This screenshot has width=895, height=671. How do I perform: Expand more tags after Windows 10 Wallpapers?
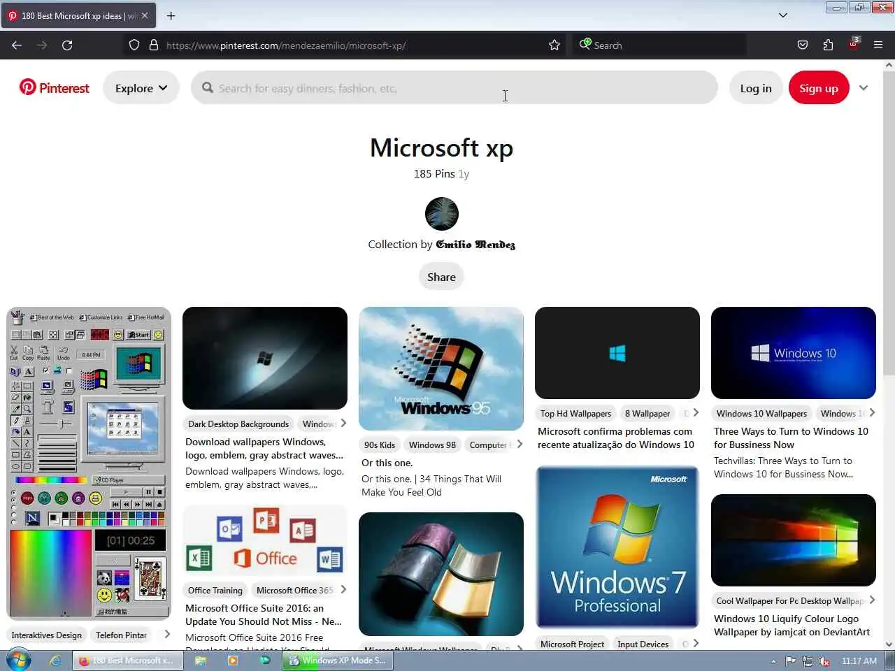pos(872,412)
